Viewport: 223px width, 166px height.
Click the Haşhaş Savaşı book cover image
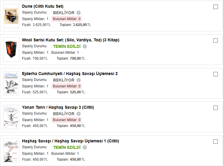click(x=11, y=151)
